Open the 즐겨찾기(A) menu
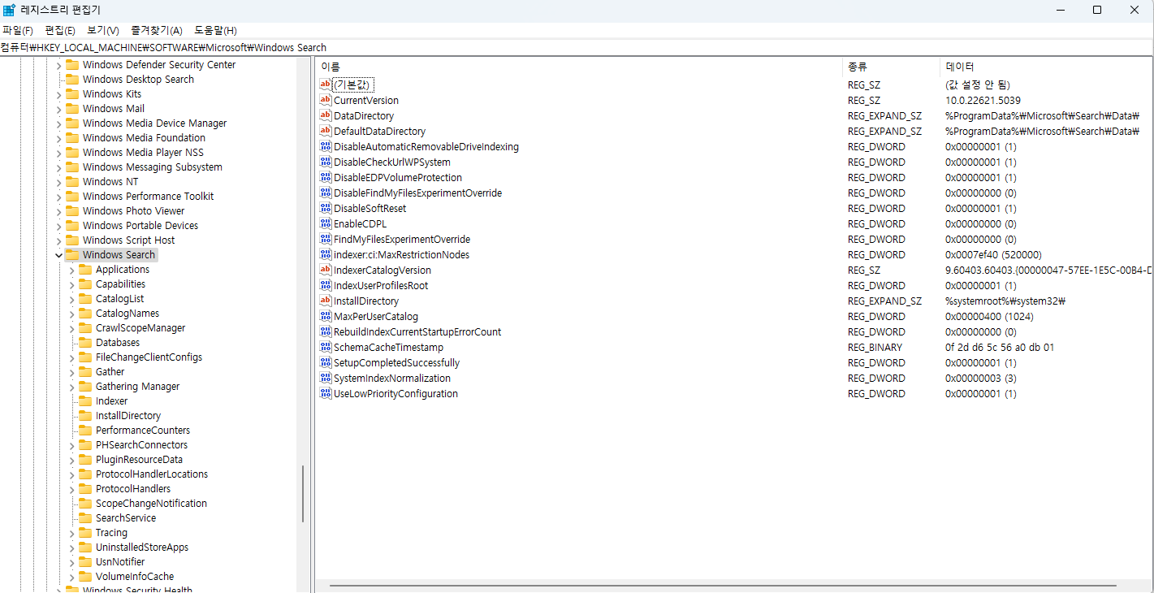Viewport: 1154px width, 593px height. click(157, 30)
